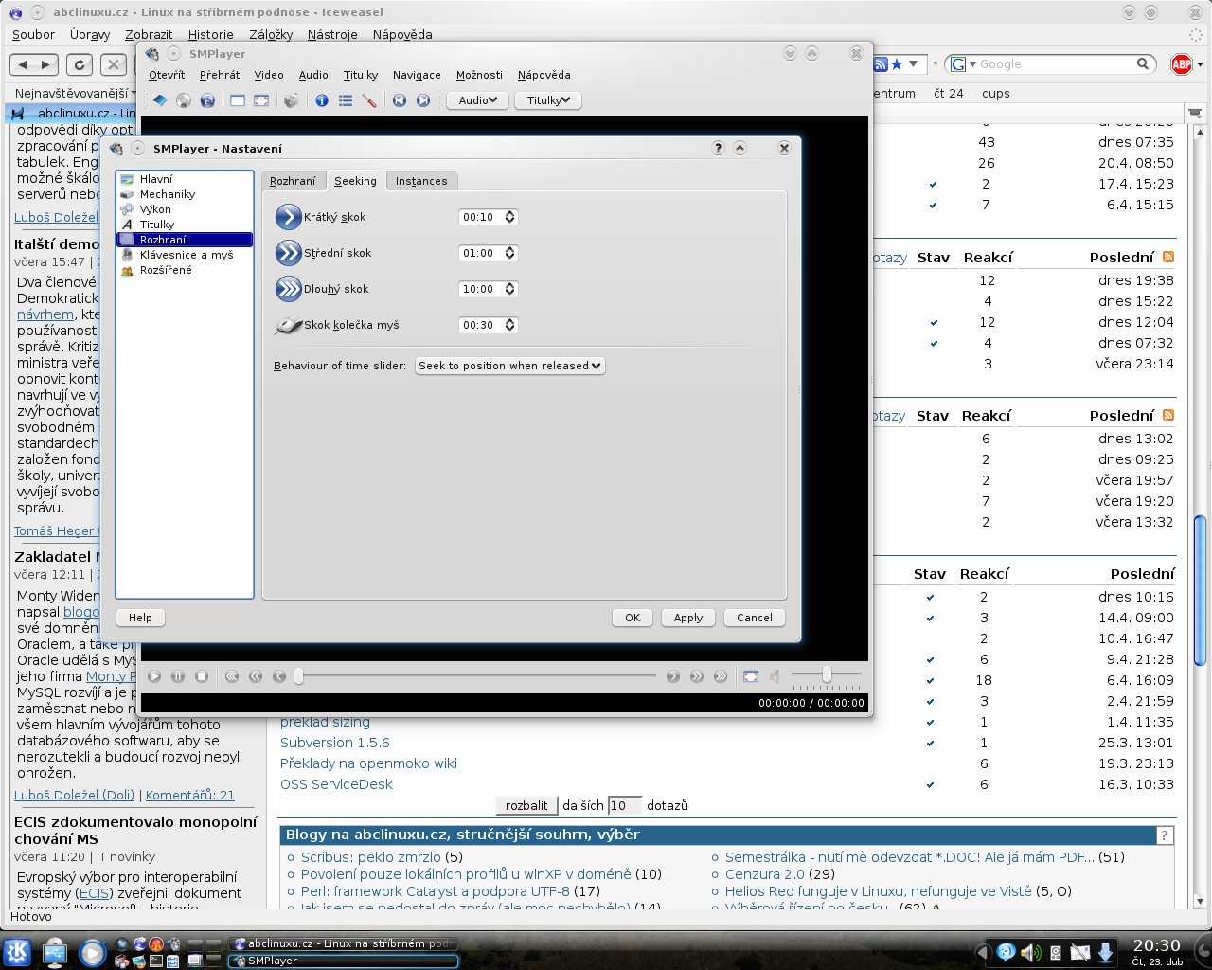Open Subversion 1.5.6 link in Iceweasel
1212x970 pixels.
click(335, 743)
